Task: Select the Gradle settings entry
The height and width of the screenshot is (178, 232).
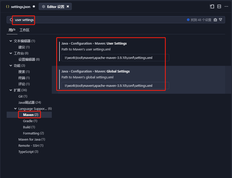Action: (x=29, y=121)
